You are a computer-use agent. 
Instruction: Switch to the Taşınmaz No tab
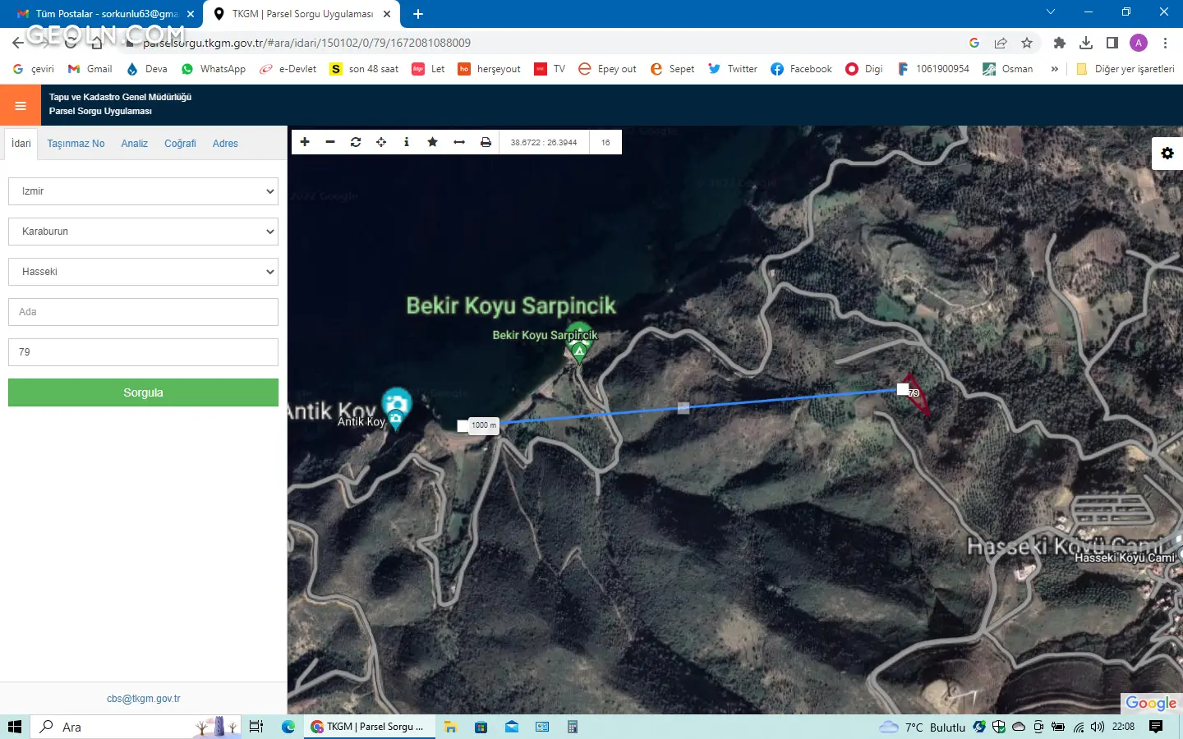coord(76,144)
